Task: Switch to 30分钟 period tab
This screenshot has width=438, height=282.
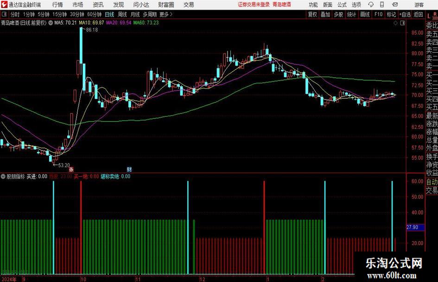Action: (x=77, y=14)
